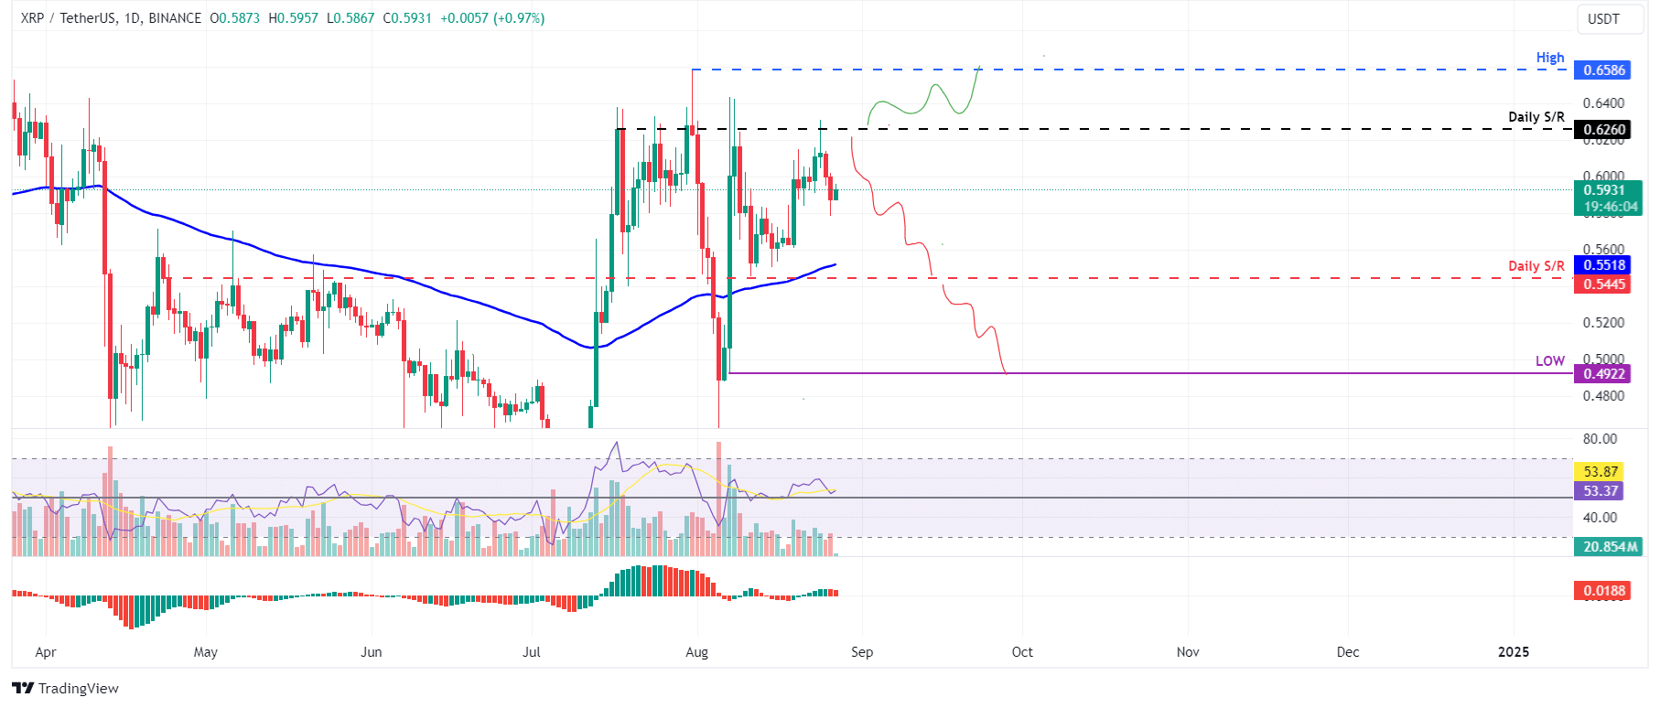Click the Oct label on time axis

pos(1022,652)
